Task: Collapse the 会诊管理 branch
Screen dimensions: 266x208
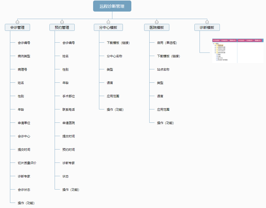Action: 17,22
